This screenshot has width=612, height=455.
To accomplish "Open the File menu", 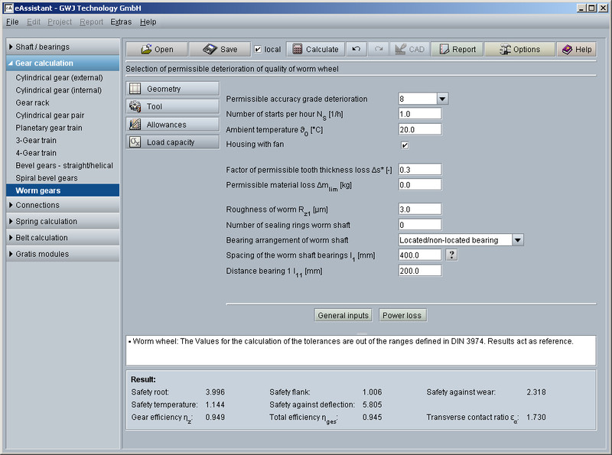I will 12,22.
